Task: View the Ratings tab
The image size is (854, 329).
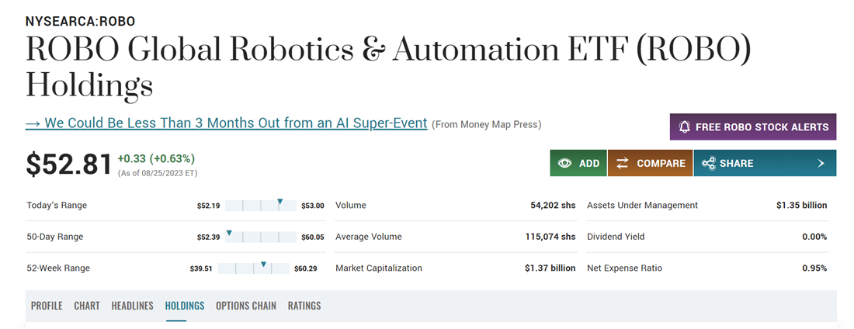Action: [x=304, y=306]
